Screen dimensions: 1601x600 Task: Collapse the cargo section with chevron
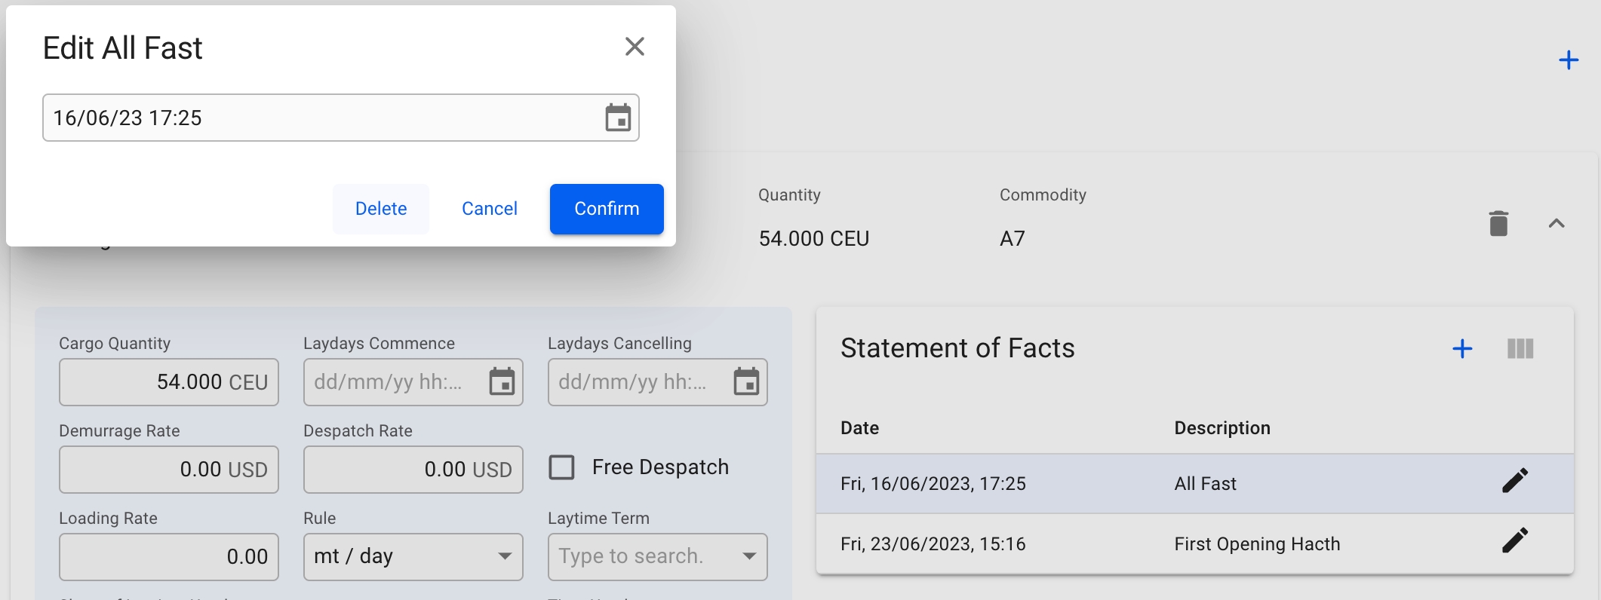point(1556,224)
